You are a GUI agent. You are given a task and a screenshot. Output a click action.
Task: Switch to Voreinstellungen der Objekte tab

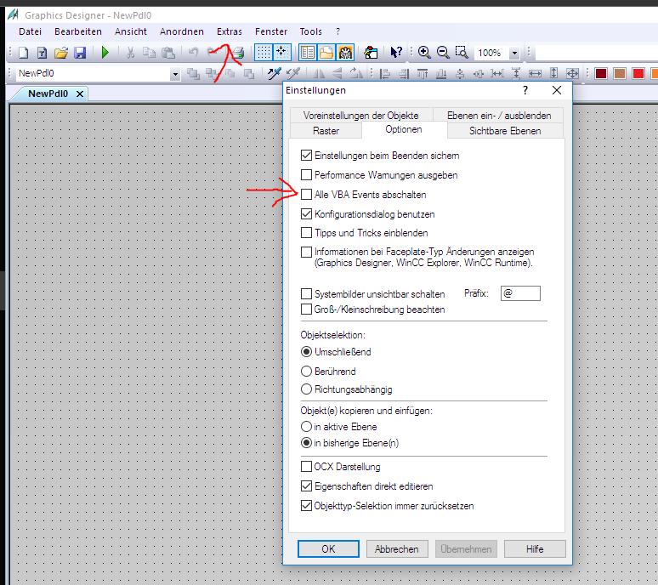361,116
